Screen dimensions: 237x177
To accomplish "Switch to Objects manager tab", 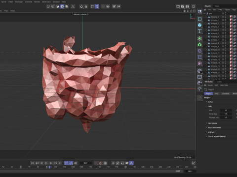I will click(208, 6).
